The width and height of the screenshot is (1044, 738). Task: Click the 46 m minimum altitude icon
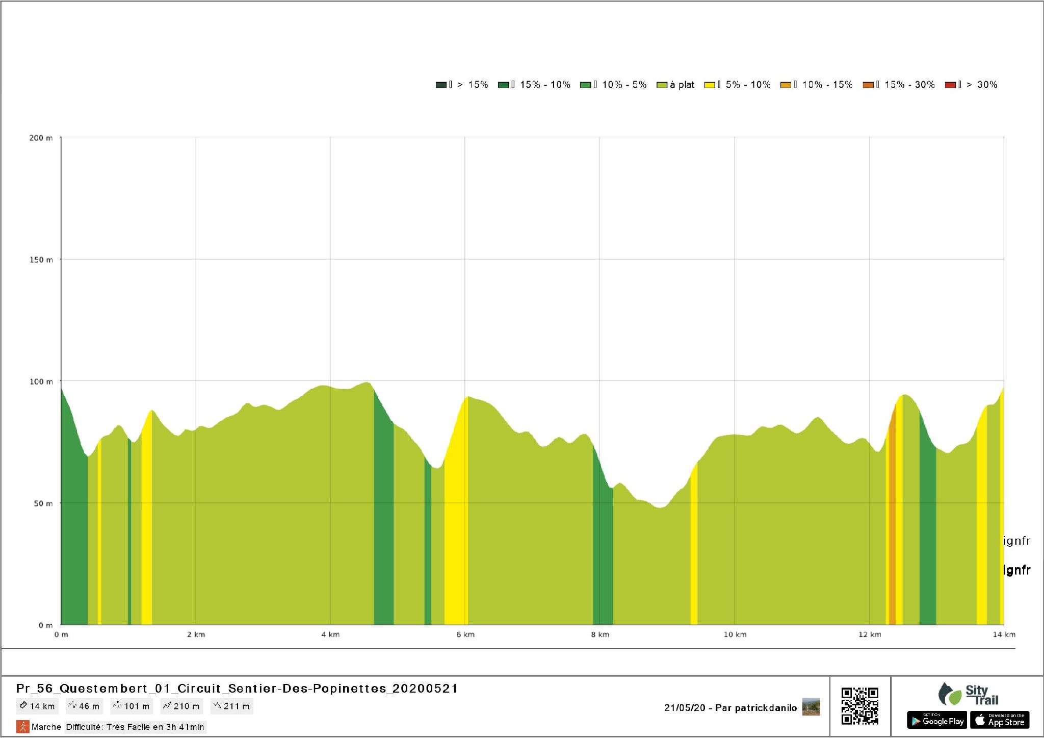pyautogui.click(x=72, y=706)
